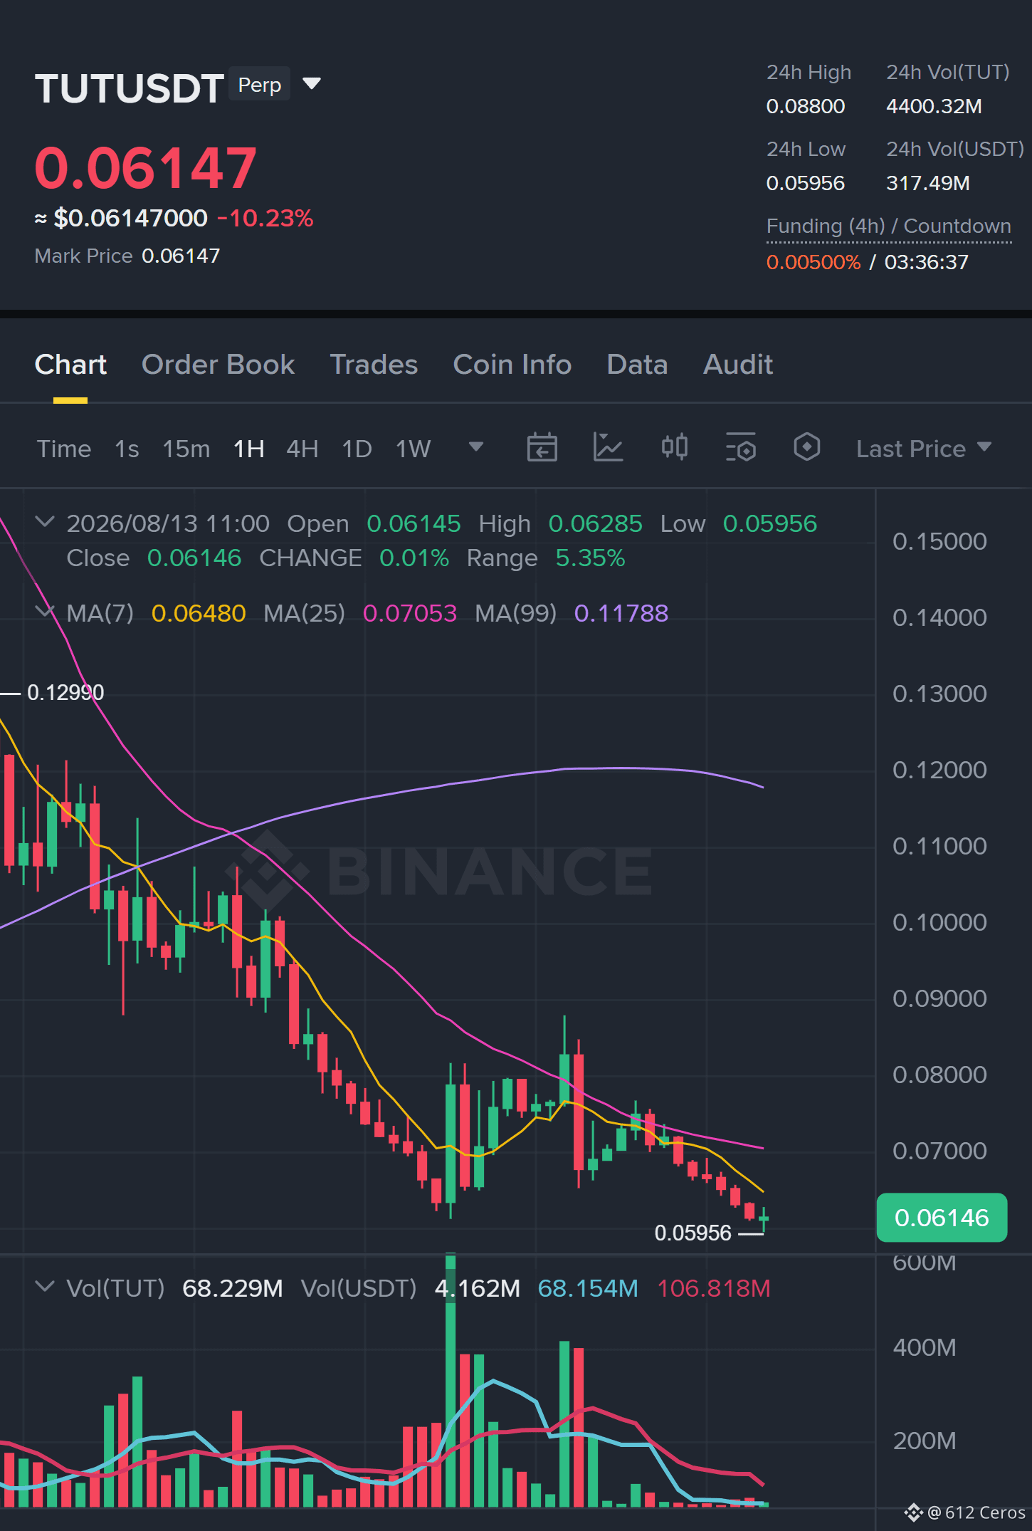
Task: Tap the 0.12990 high price marker
Action: click(x=65, y=692)
